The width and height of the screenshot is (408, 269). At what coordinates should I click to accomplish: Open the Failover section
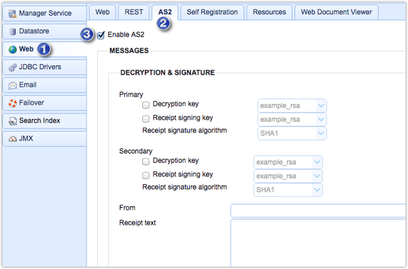[44, 103]
